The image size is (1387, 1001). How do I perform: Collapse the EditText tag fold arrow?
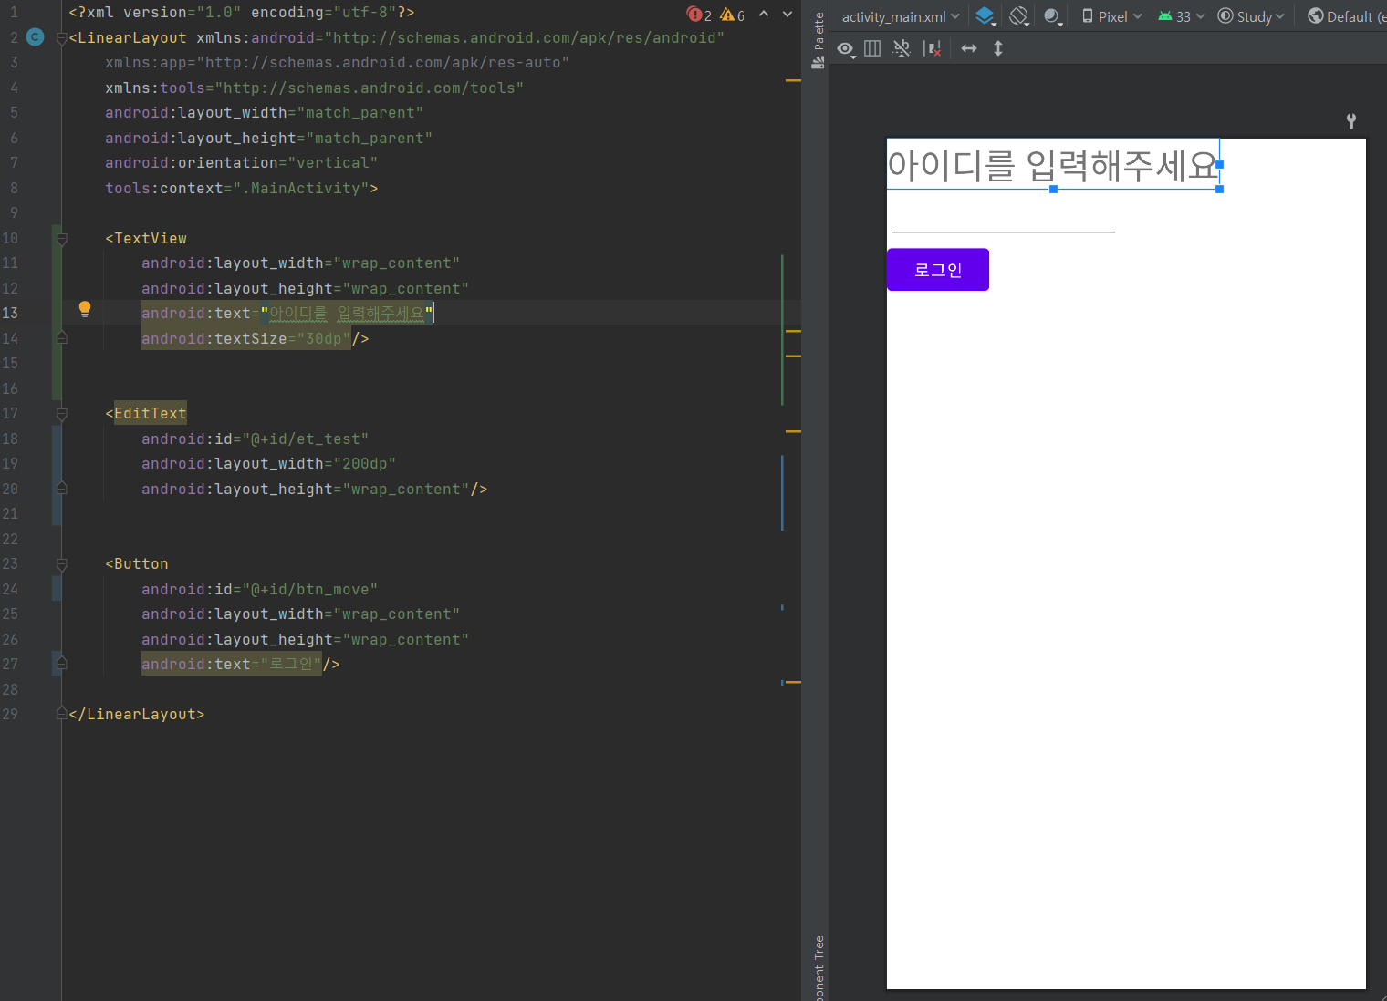tap(62, 414)
